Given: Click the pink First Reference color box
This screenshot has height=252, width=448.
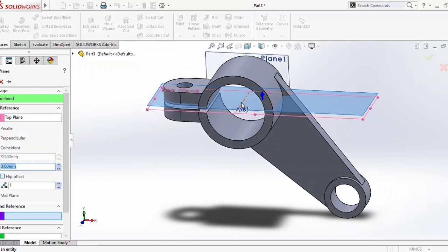Looking at the screenshot, I should [2, 117].
